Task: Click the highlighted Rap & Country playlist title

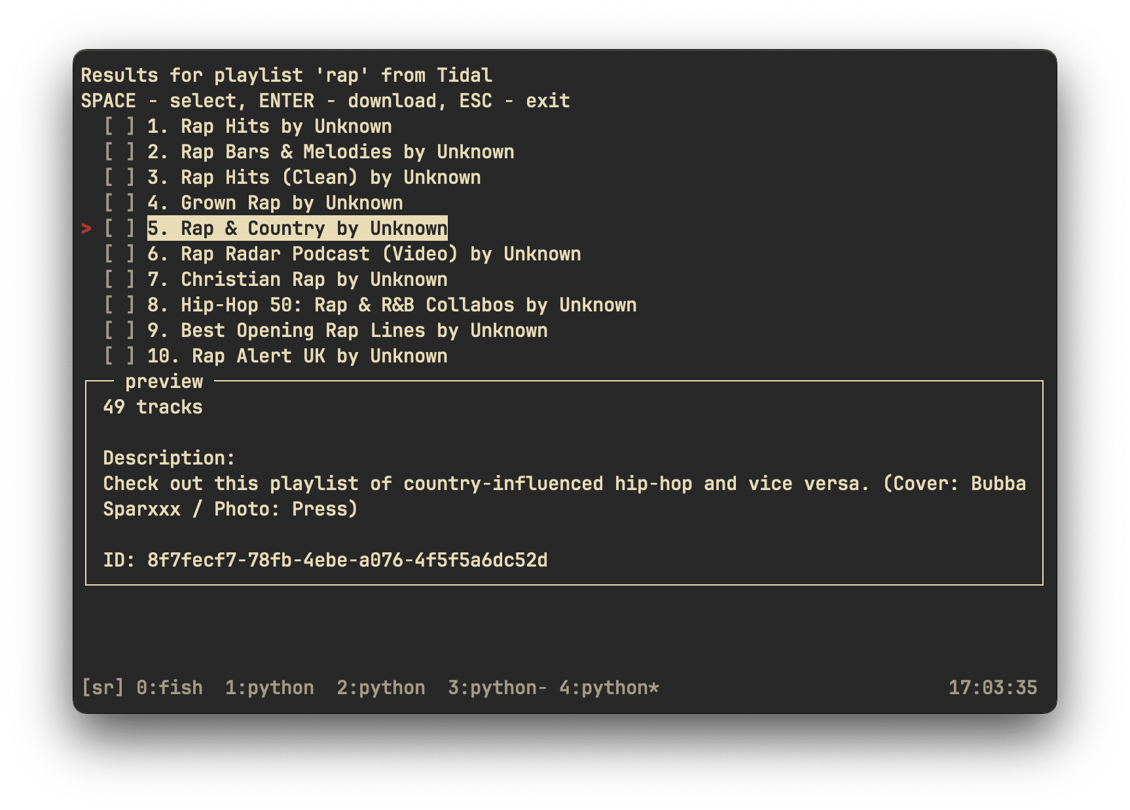Action: 297,228
